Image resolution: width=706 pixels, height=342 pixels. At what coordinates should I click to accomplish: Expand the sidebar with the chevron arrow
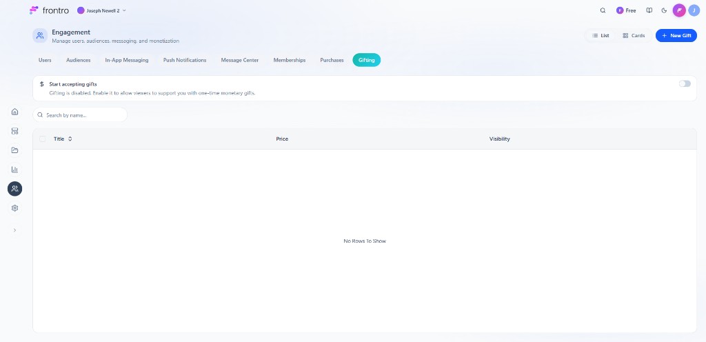tap(15, 230)
